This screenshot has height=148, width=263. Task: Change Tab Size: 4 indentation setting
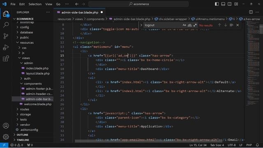tap(217, 145)
